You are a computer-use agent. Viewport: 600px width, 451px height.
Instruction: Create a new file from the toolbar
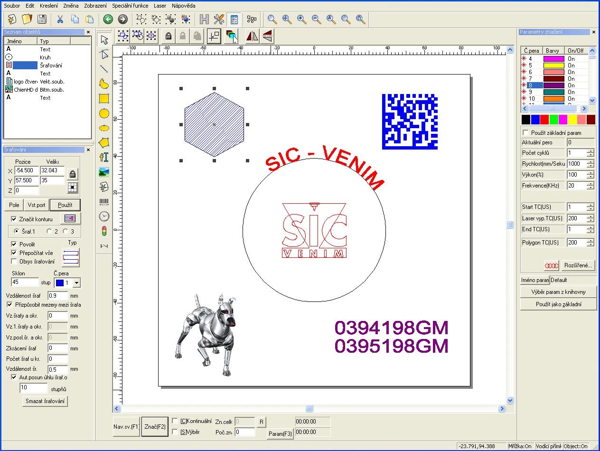pos(12,19)
